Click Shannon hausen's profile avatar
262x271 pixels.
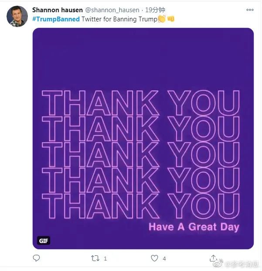pyautogui.click(x=17, y=16)
